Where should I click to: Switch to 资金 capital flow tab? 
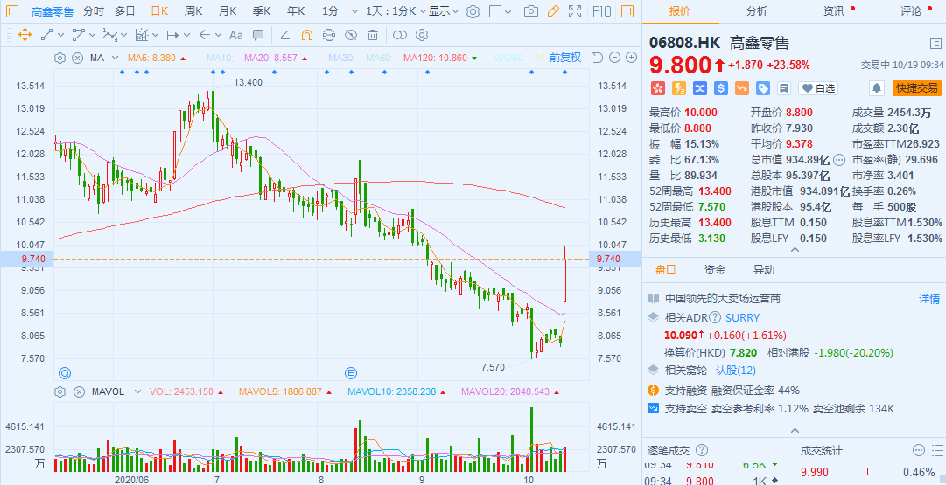coord(715,269)
